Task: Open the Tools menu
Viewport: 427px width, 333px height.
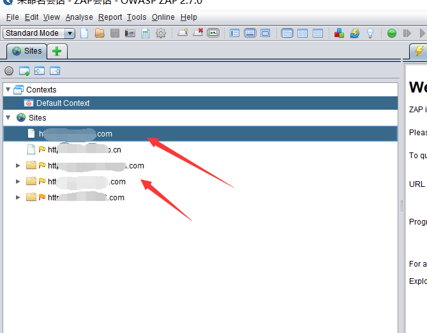Action: coord(137,17)
